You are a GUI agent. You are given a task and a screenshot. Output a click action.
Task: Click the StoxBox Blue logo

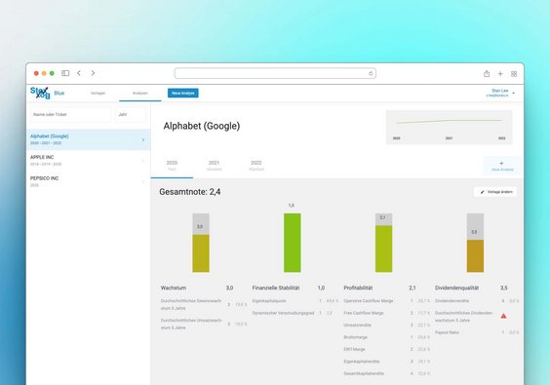[x=47, y=93]
